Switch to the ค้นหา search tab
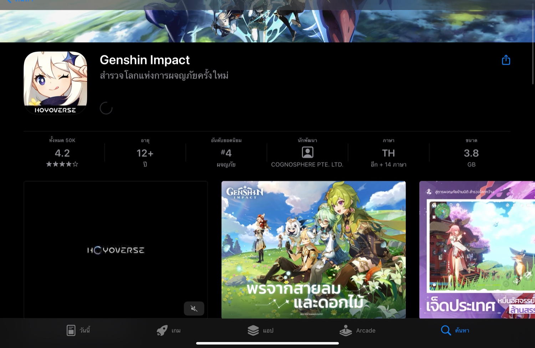The width and height of the screenshot is (535, 348). pyautogui.click(x=455, y=331)
